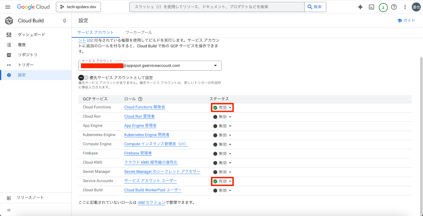Open Cloud Build WorkerPool status dropdown
Screen dimensions: 423x216
click(222, 191)
